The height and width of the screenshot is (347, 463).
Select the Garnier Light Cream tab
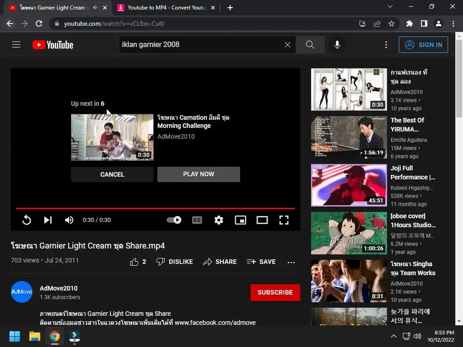pyautogui.click(x=52, y=8)
